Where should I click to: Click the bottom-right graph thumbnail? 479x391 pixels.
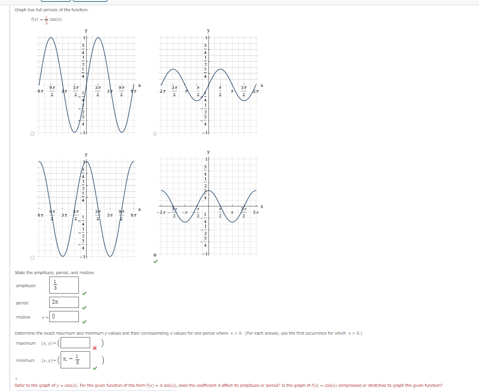tap(208, 202)
